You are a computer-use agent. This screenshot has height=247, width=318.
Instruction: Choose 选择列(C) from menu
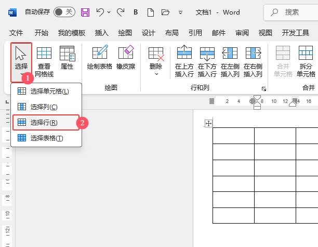tap(46, 107)
